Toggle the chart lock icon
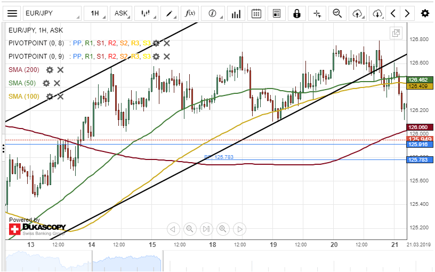 click(x=297, y=13)
